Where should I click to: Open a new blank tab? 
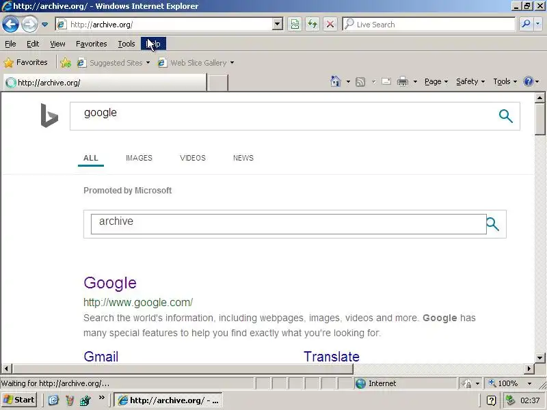pos(217,83)
